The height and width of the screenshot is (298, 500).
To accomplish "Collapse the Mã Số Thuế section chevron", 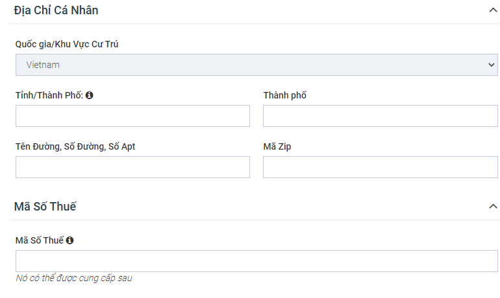I will tap(492, 207).
